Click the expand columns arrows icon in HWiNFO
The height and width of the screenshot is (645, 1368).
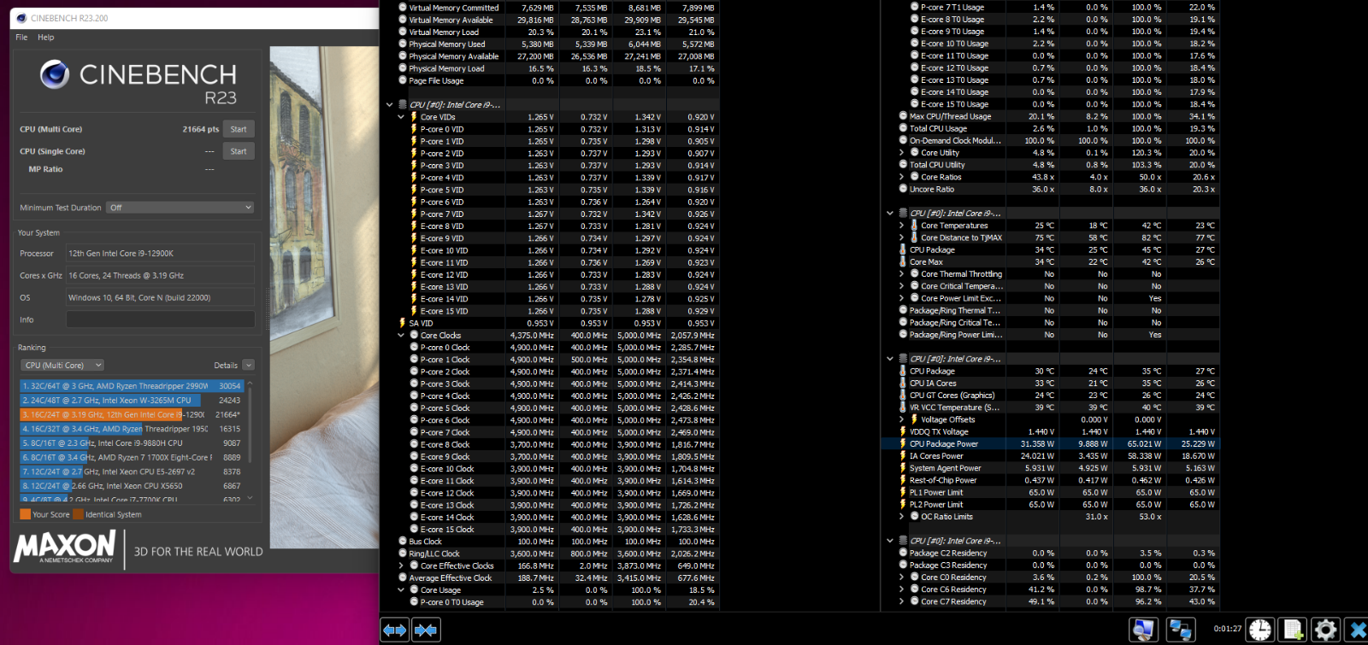pyautogui.click(x=395, y=630)
